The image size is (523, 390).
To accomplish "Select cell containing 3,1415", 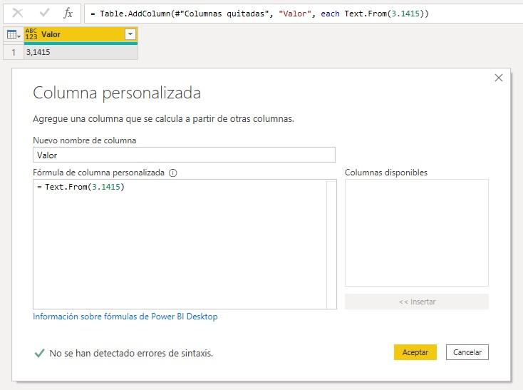I will pos(81,52).
